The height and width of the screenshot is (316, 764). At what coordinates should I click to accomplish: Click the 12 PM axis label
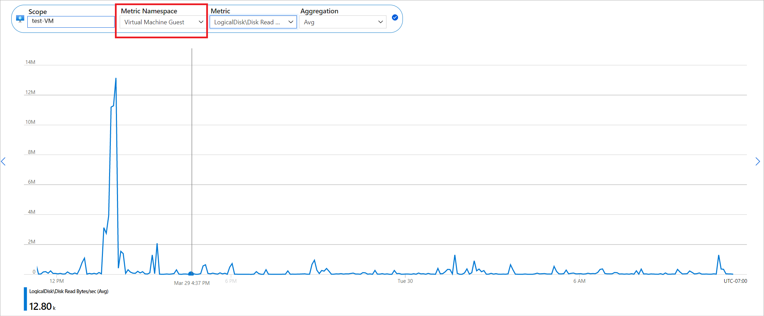click(x=57, y=281)
